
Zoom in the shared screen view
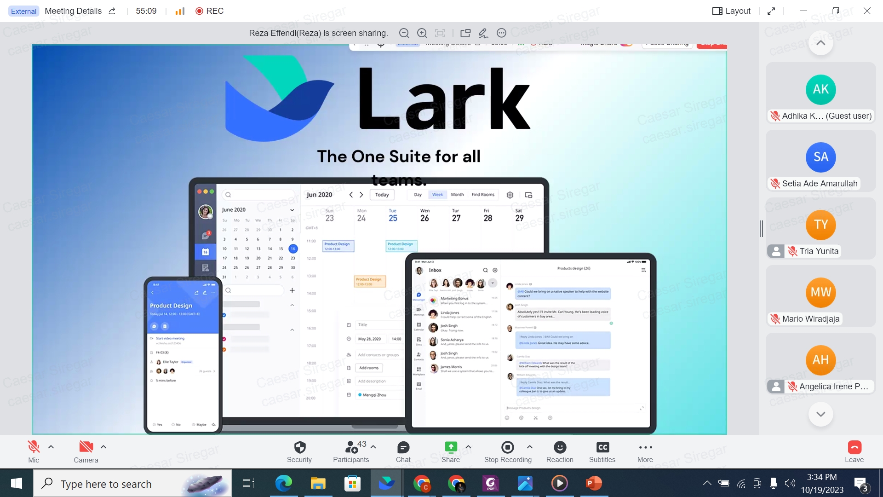tap(422, 33)
